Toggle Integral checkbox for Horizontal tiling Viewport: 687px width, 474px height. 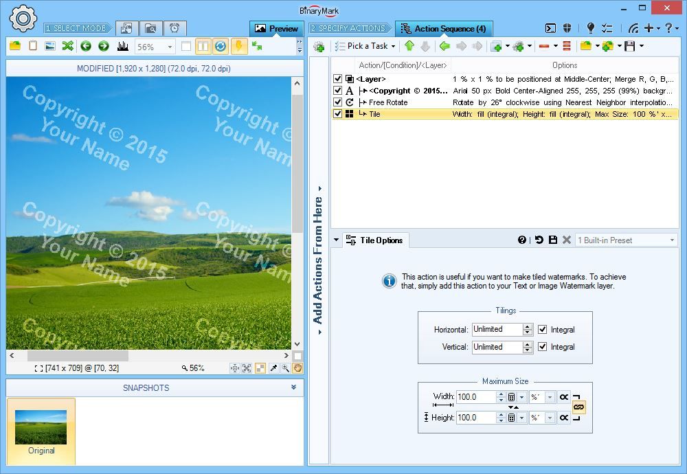(543, 330)
